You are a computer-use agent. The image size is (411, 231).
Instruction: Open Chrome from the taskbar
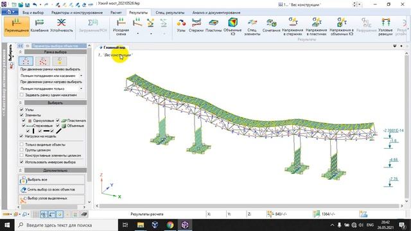170,225
